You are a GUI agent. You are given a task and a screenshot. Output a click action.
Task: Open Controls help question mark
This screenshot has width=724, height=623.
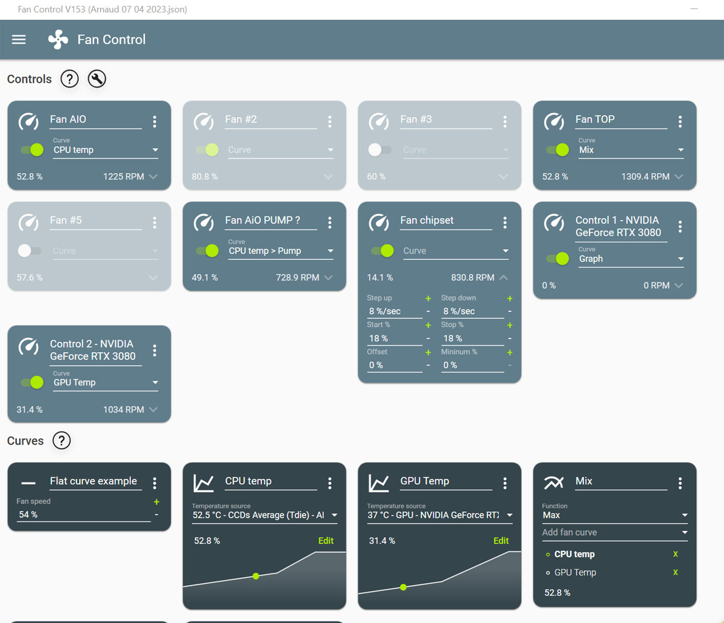(x=69, y=79)
